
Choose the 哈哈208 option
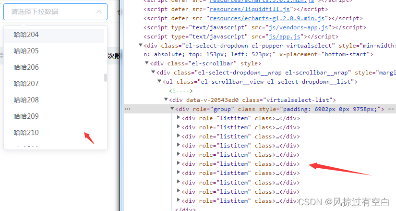pyautogui.click(x=54, y=100)
